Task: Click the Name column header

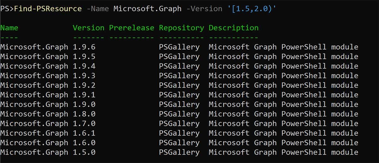Action: coord(9,28)
